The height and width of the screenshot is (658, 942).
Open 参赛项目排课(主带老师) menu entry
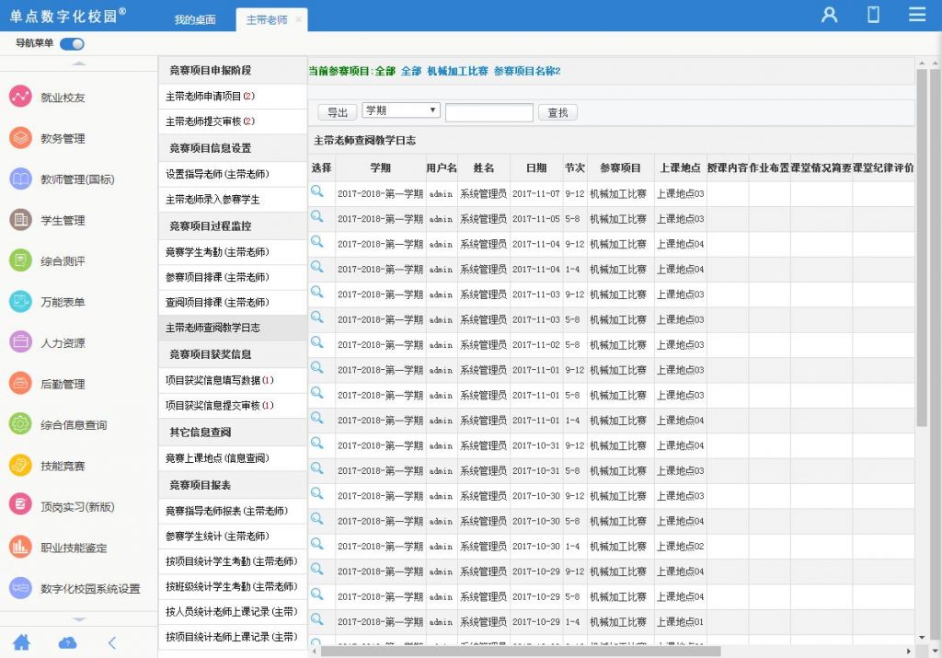point(233,278)
